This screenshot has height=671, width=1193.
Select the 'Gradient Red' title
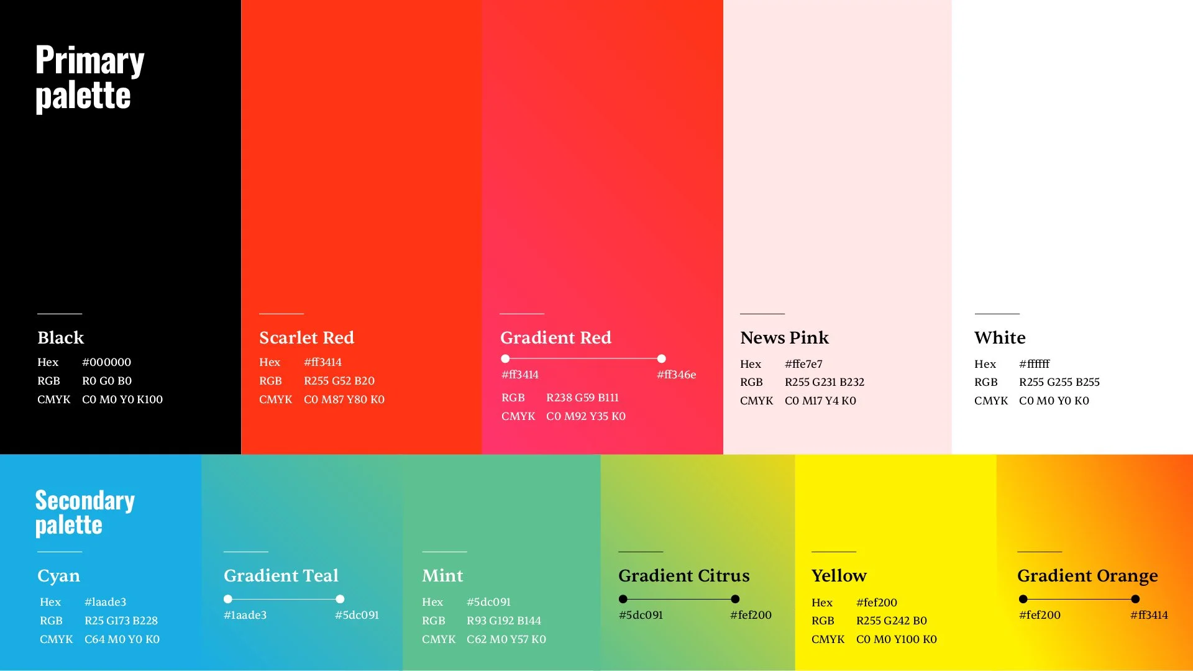(x=555, y=337)
